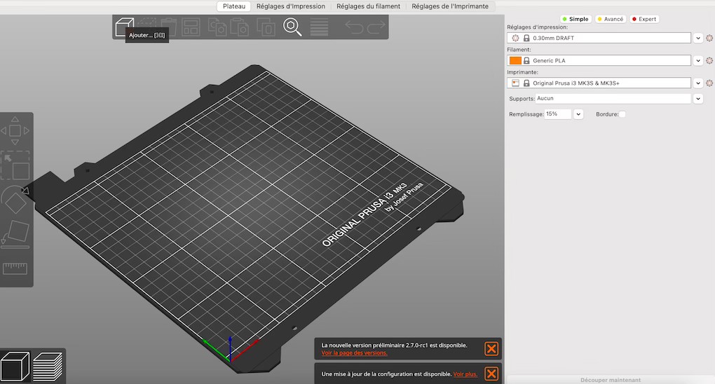Enable the Bordure checkbox

click(x=622, y=114)
